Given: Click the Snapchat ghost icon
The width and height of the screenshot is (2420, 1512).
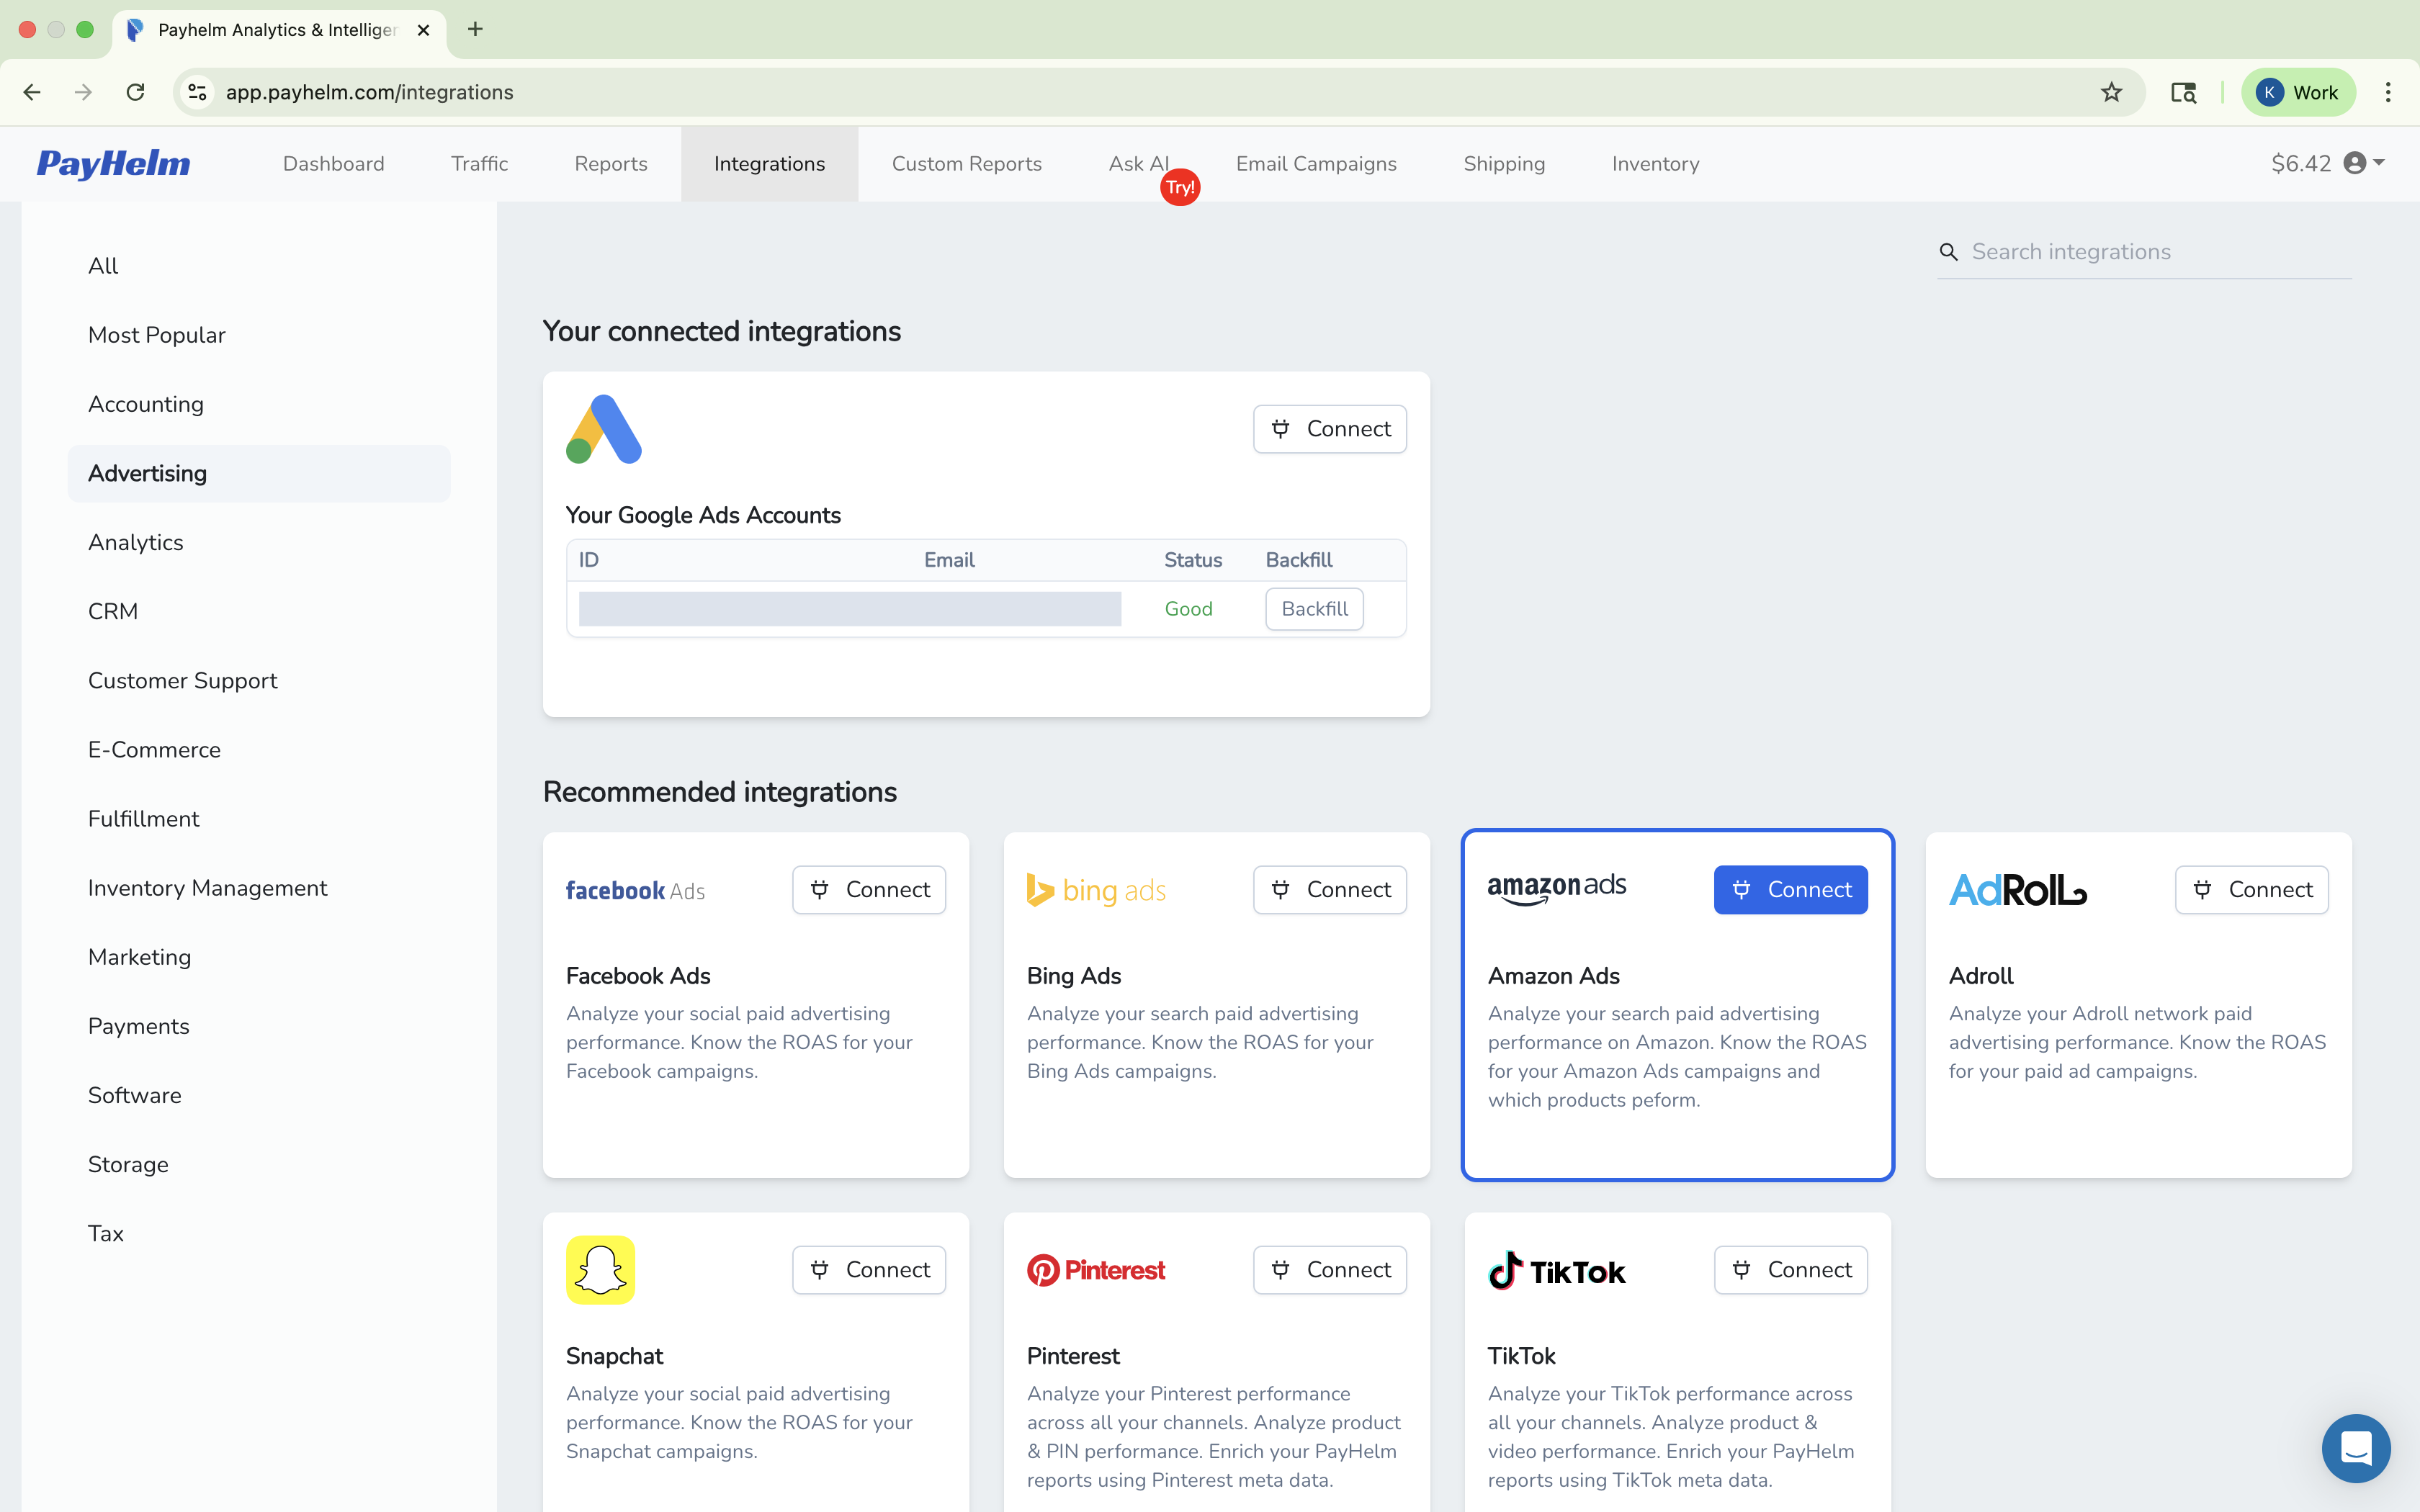Looking at the screenshot, I should [600, 1269].
